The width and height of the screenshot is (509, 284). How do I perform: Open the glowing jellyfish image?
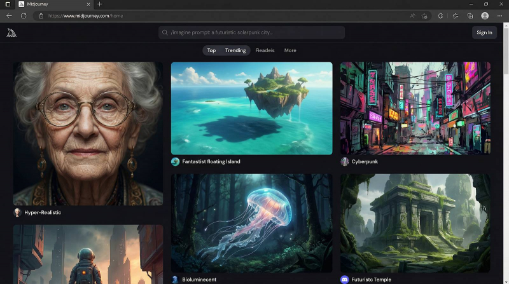coord(251,223)
